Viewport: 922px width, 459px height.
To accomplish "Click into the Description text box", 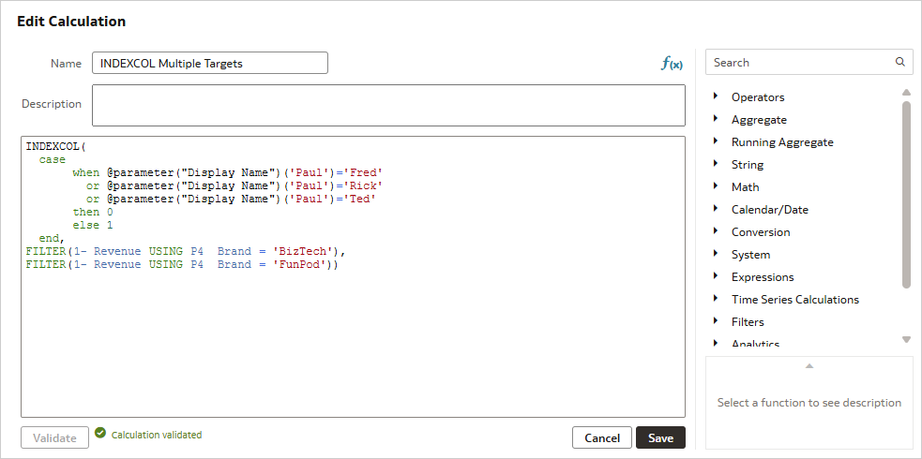I will 388,105.
